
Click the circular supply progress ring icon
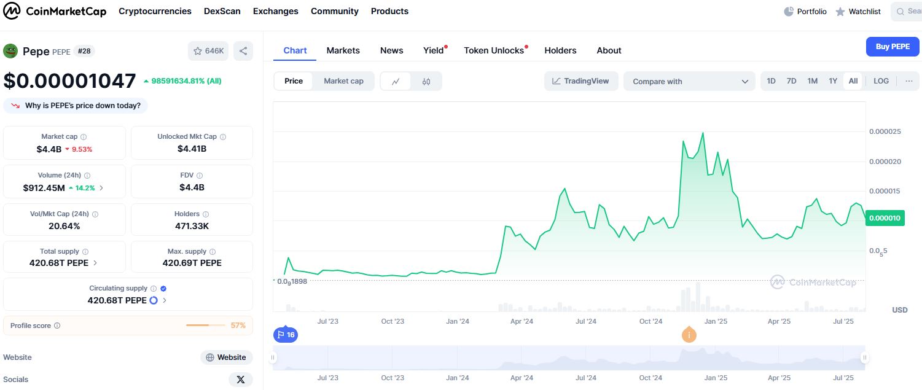pos(154,300)
